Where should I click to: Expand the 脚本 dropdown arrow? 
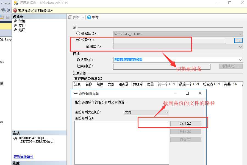(x=83, y=17)
